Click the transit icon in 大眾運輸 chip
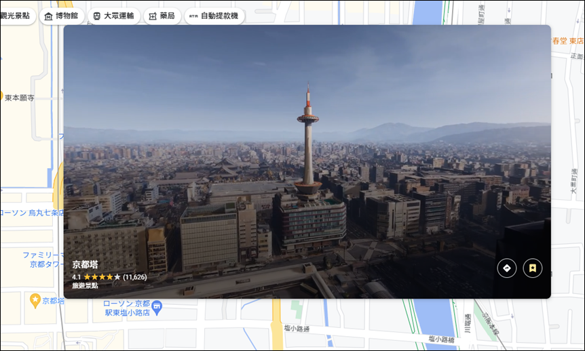The width and height of the screenshot is (585, 351). coord(96,16)
